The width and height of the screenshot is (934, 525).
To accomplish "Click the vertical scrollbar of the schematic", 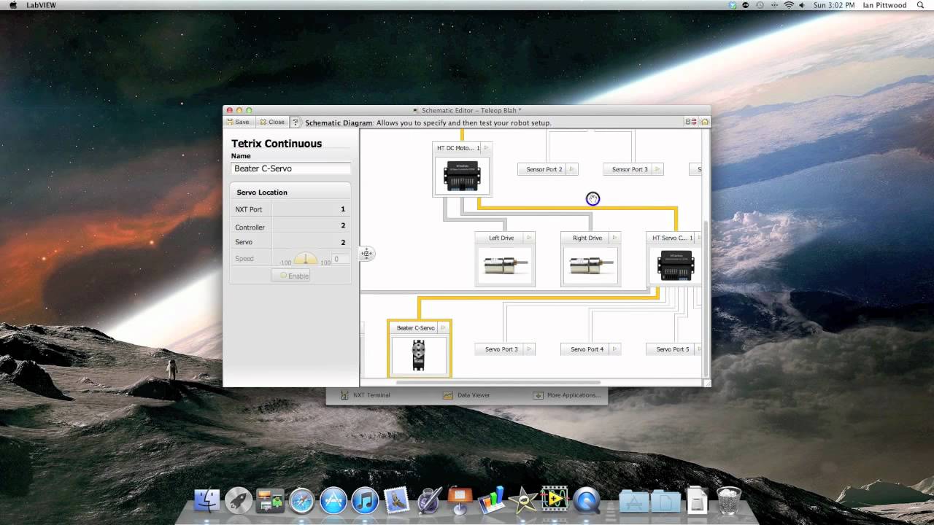I will pyautogui.click(x=706, y=300).
